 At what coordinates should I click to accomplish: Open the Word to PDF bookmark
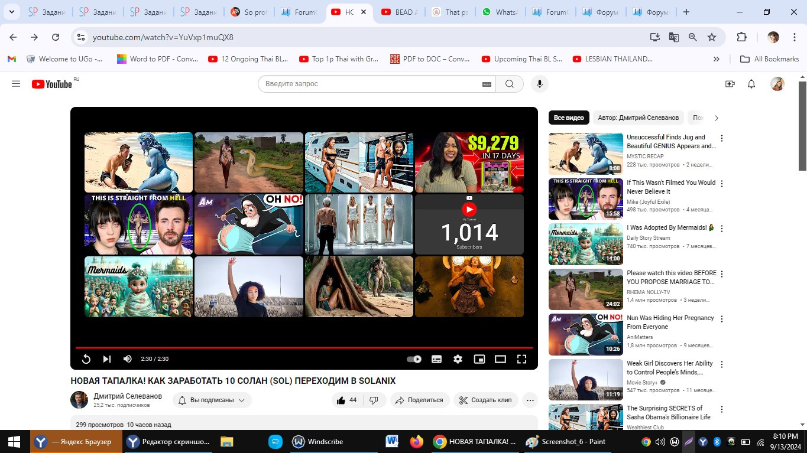point(157,59)
